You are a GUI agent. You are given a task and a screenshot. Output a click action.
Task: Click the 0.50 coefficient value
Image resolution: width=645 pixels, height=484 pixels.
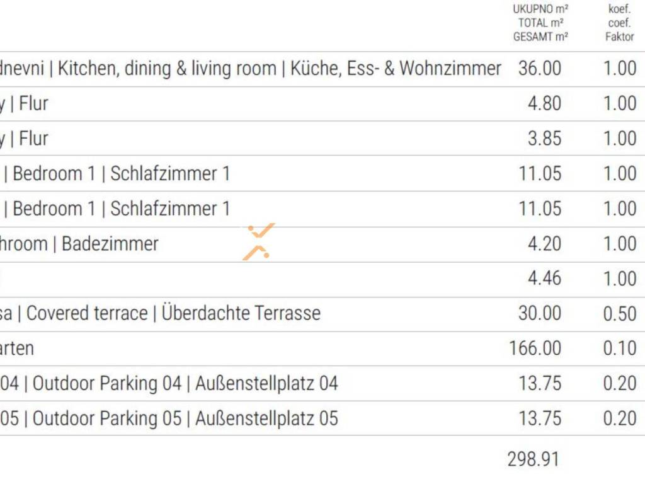620,313
